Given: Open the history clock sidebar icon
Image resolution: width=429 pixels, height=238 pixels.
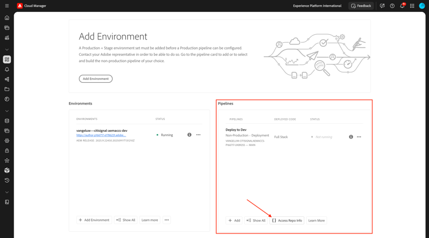Looking at the screenshot, I should pos(7,180).
